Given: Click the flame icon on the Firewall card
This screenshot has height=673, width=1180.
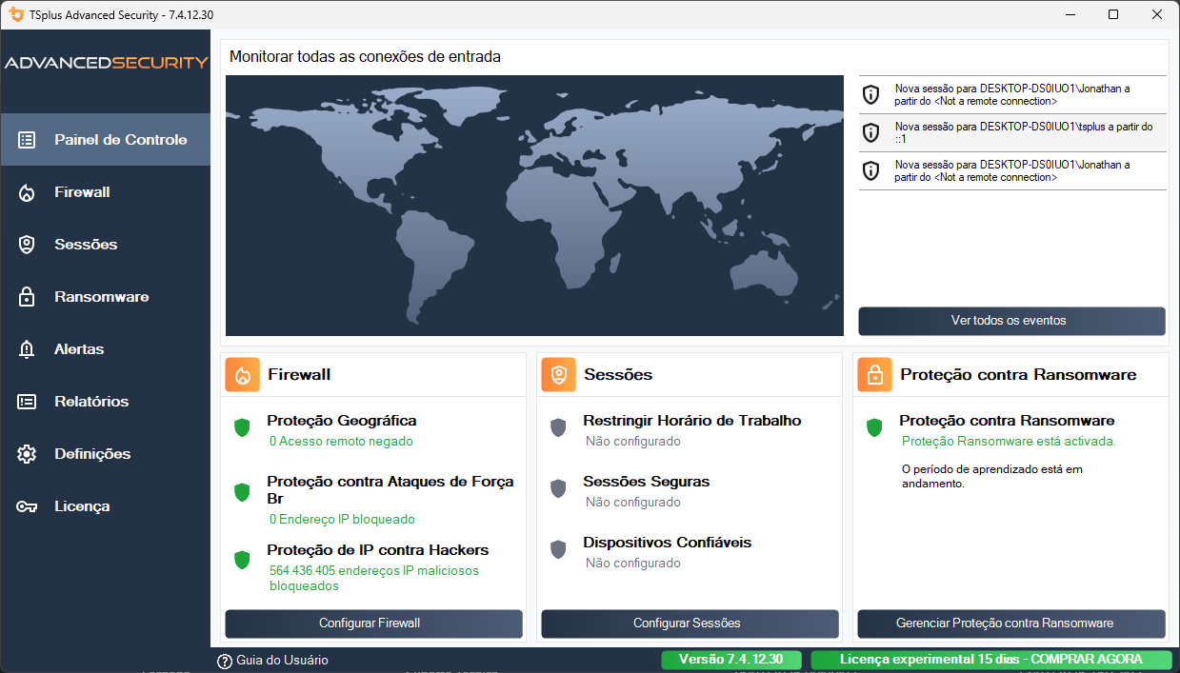Looking at the screenshot, I should 242,374.
